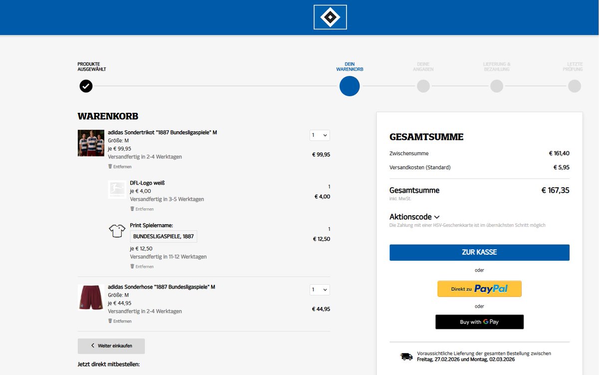Screen dimensions: 599x375
Task: Click the 'GESAMTSUMME' heading
Action: pos(426,137)
